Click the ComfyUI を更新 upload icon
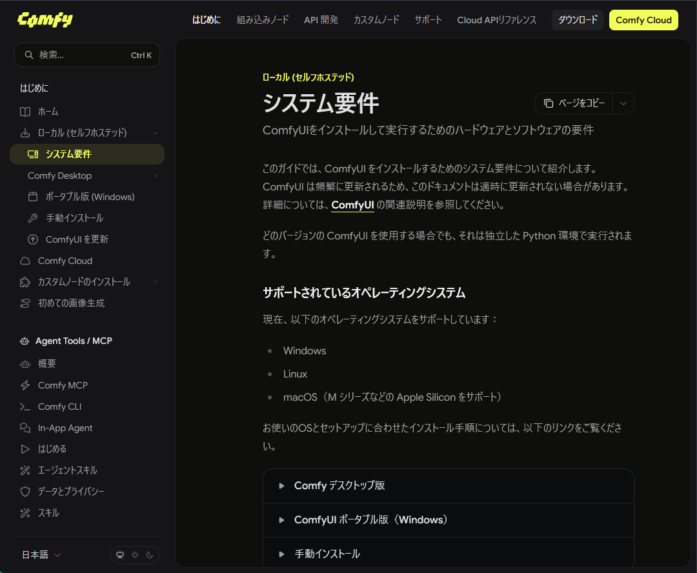Image resolution: width=697 pixels, height=573 pixels. (33, 239)
